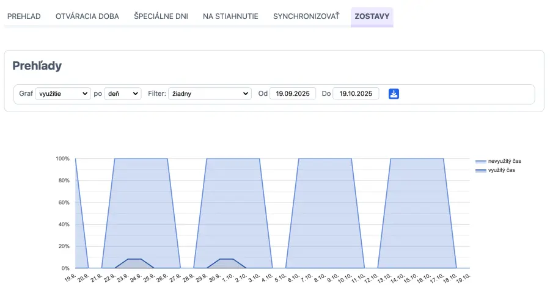Open the Filter 'žiadny' dropdown
Screen dimensions: 550x300
(210, 94)
